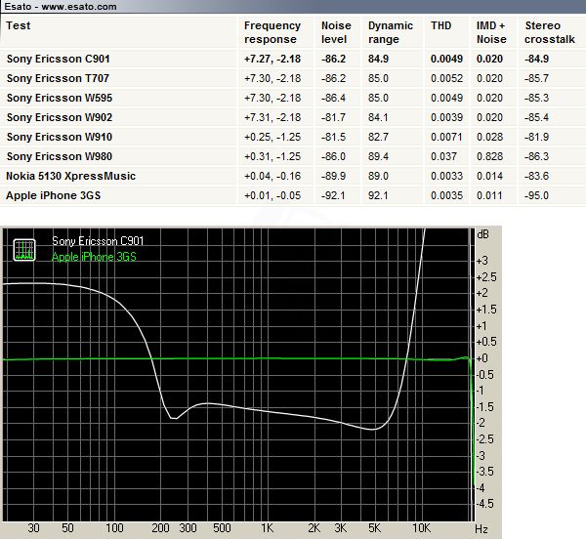Select the Sony Ericsson T707 row name
This screenshot has width=586, height=540.
click(58, 78)
